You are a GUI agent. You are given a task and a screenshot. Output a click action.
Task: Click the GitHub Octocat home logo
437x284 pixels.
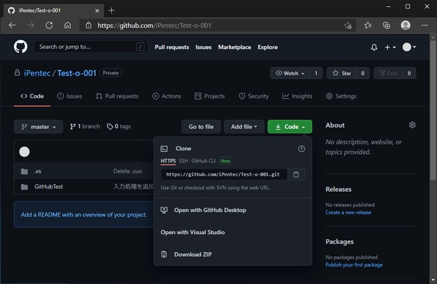point(21,47)
